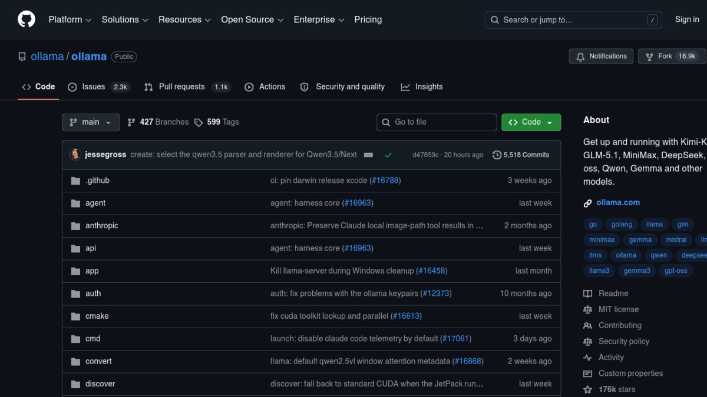The width and height of the screenshot is (707, 397).
Task: Click the discover folder icon
Action: pyautogui.click(x=75, y=384)
